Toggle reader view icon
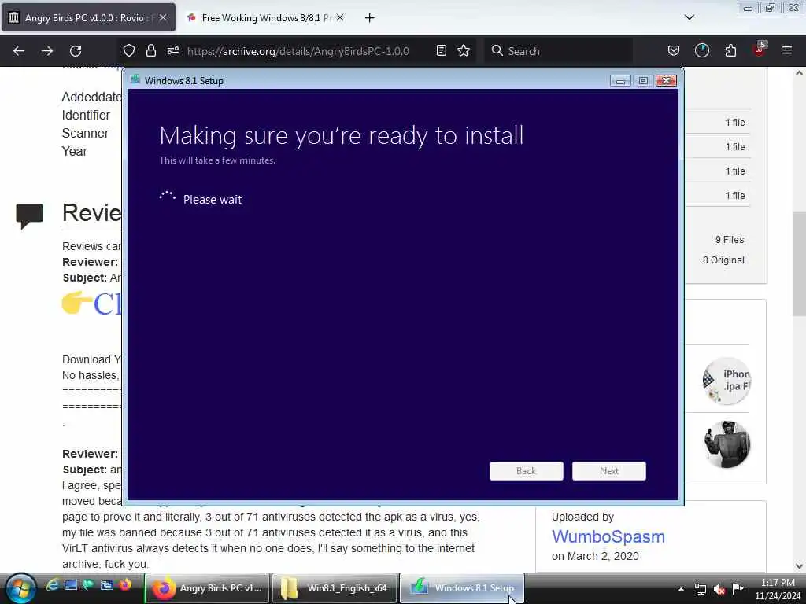806x604 pixels. (x=441, y=50)
